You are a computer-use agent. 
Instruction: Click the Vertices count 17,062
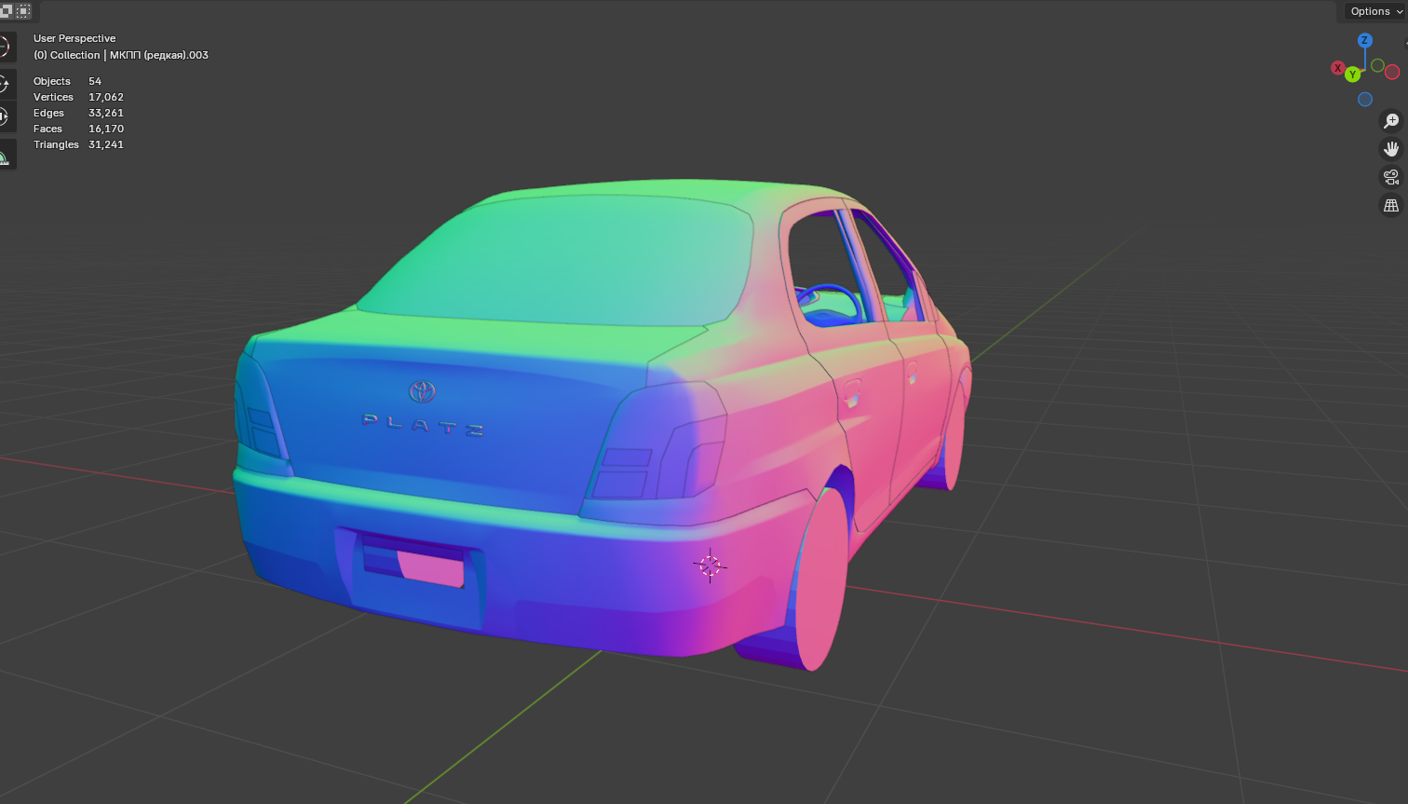[106, 97]
